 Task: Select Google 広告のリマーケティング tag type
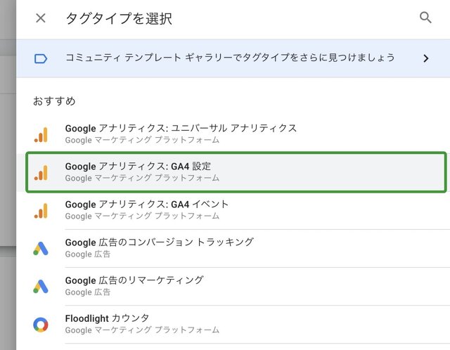(x=134, y=280)
